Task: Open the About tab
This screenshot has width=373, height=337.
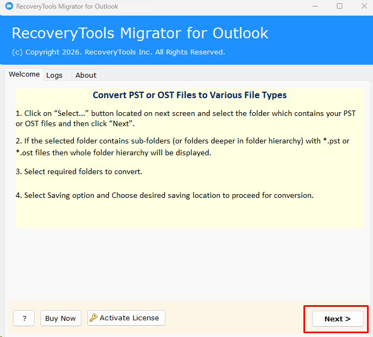Action: pos(86,75)
